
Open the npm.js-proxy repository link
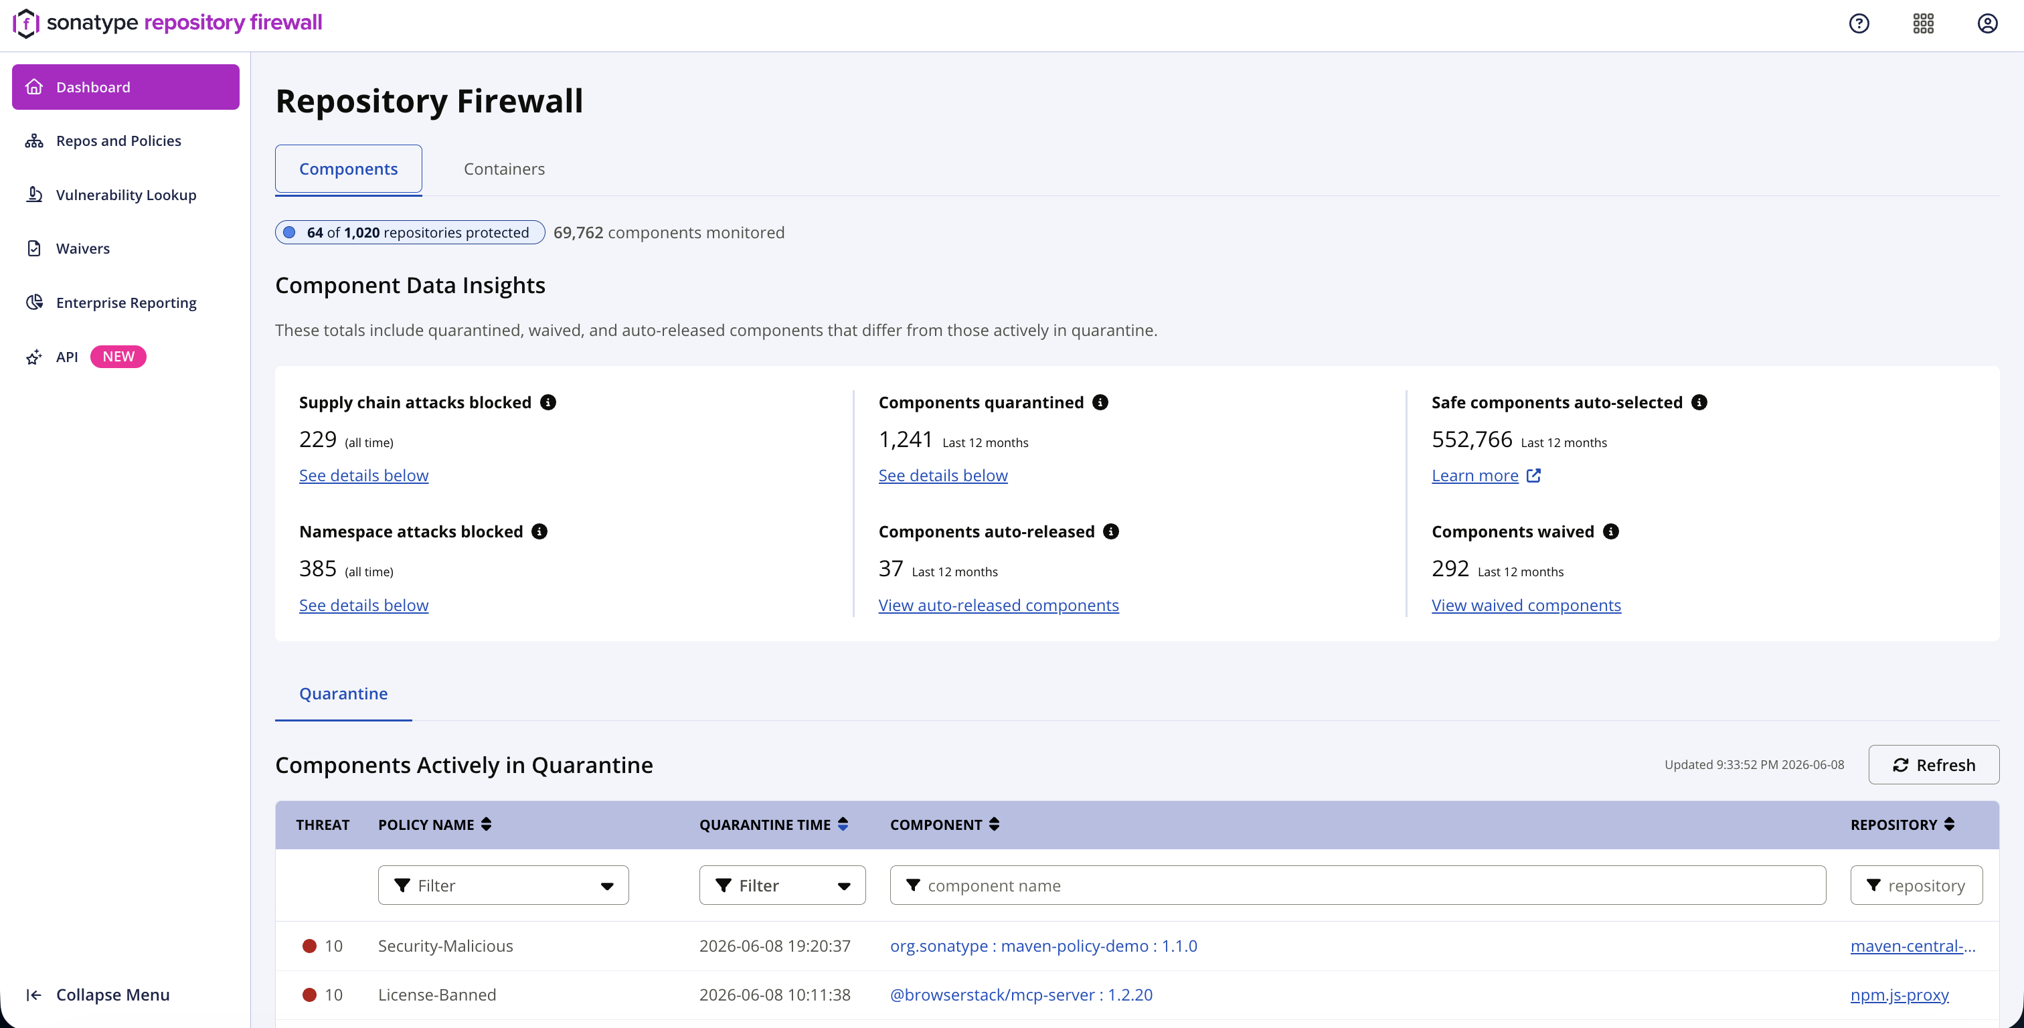pos(1900,995)
